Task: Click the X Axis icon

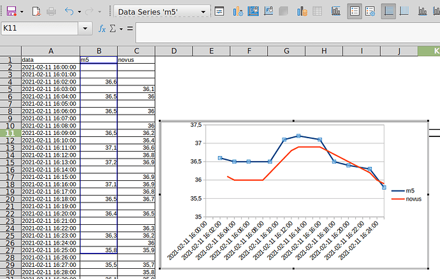Action: coord(423,11)
